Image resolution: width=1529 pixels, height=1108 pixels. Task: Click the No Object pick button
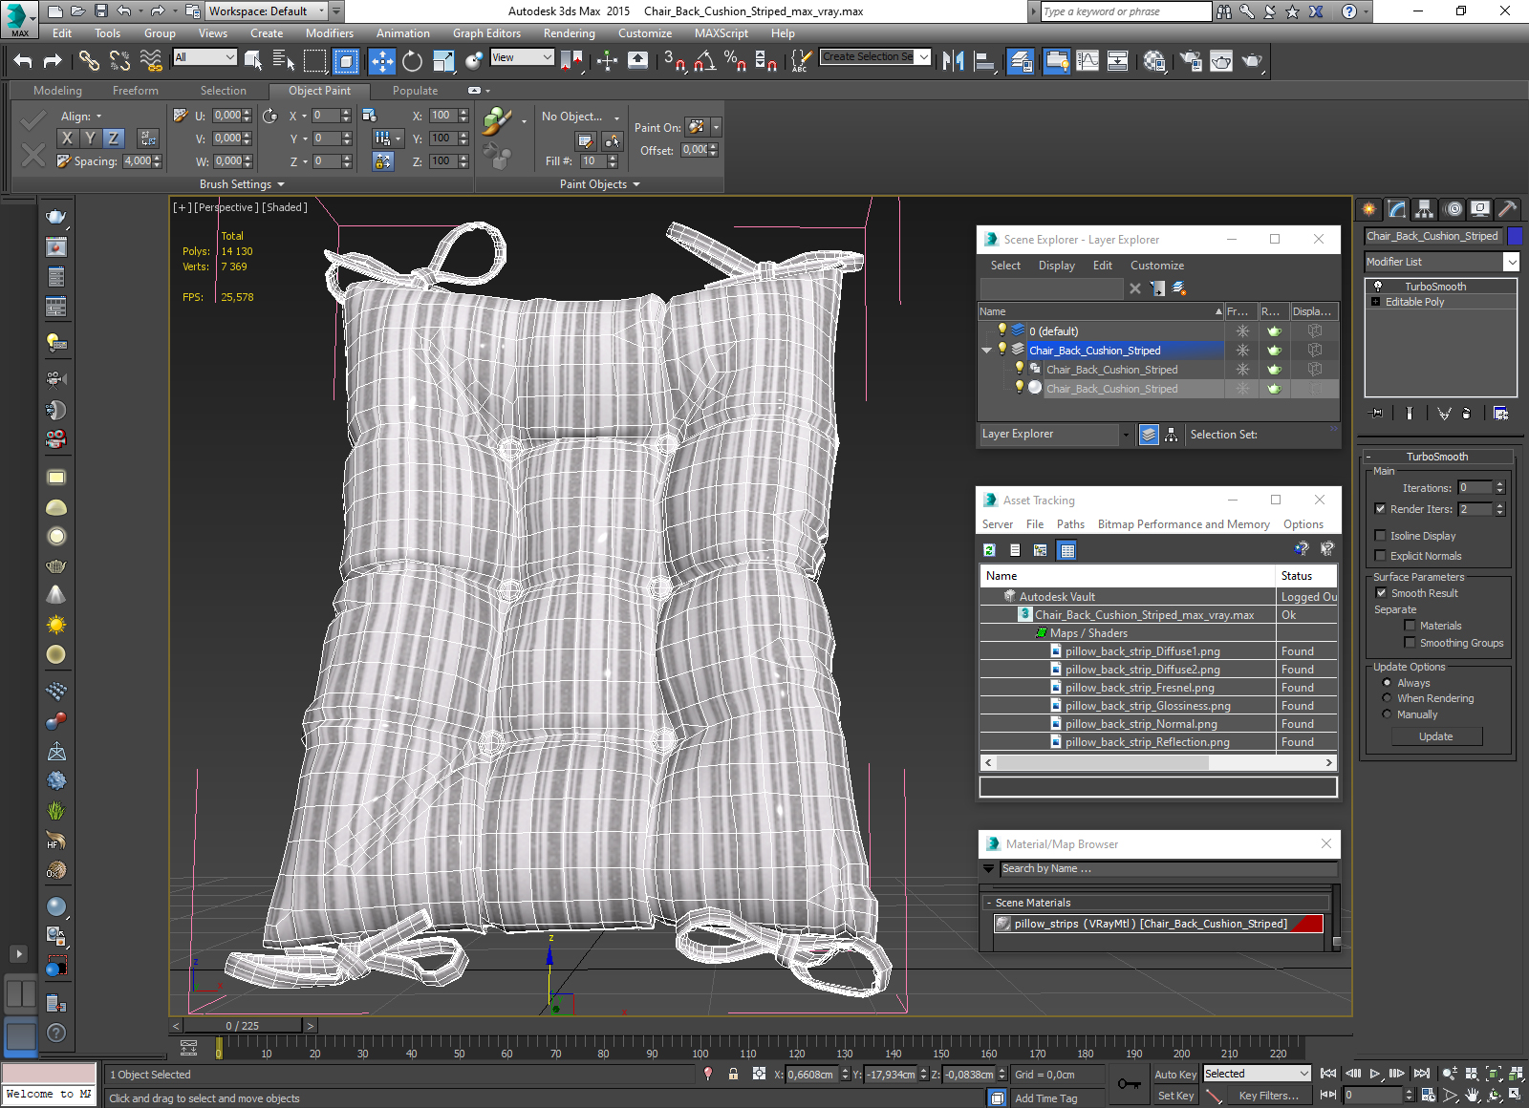tap(579, 117)
